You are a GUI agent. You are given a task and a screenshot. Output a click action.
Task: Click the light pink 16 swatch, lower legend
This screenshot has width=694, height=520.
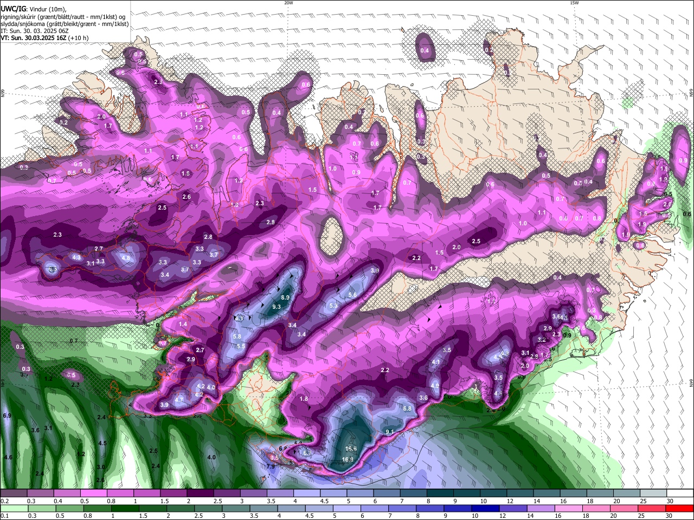click(568, 508)
